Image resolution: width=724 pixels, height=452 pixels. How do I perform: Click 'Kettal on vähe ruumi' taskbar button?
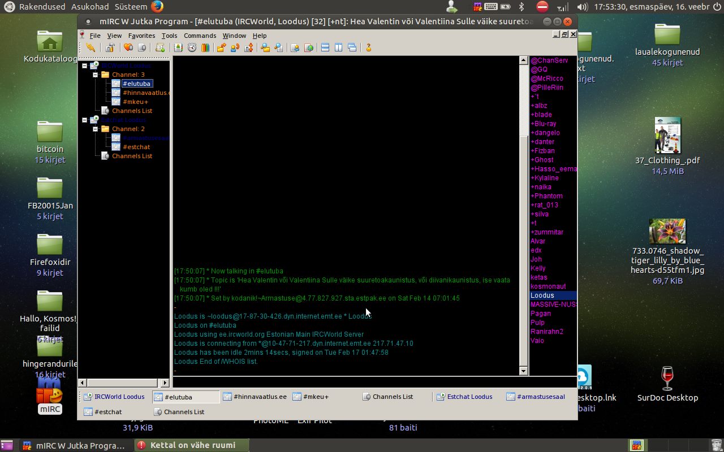[192, 445]
